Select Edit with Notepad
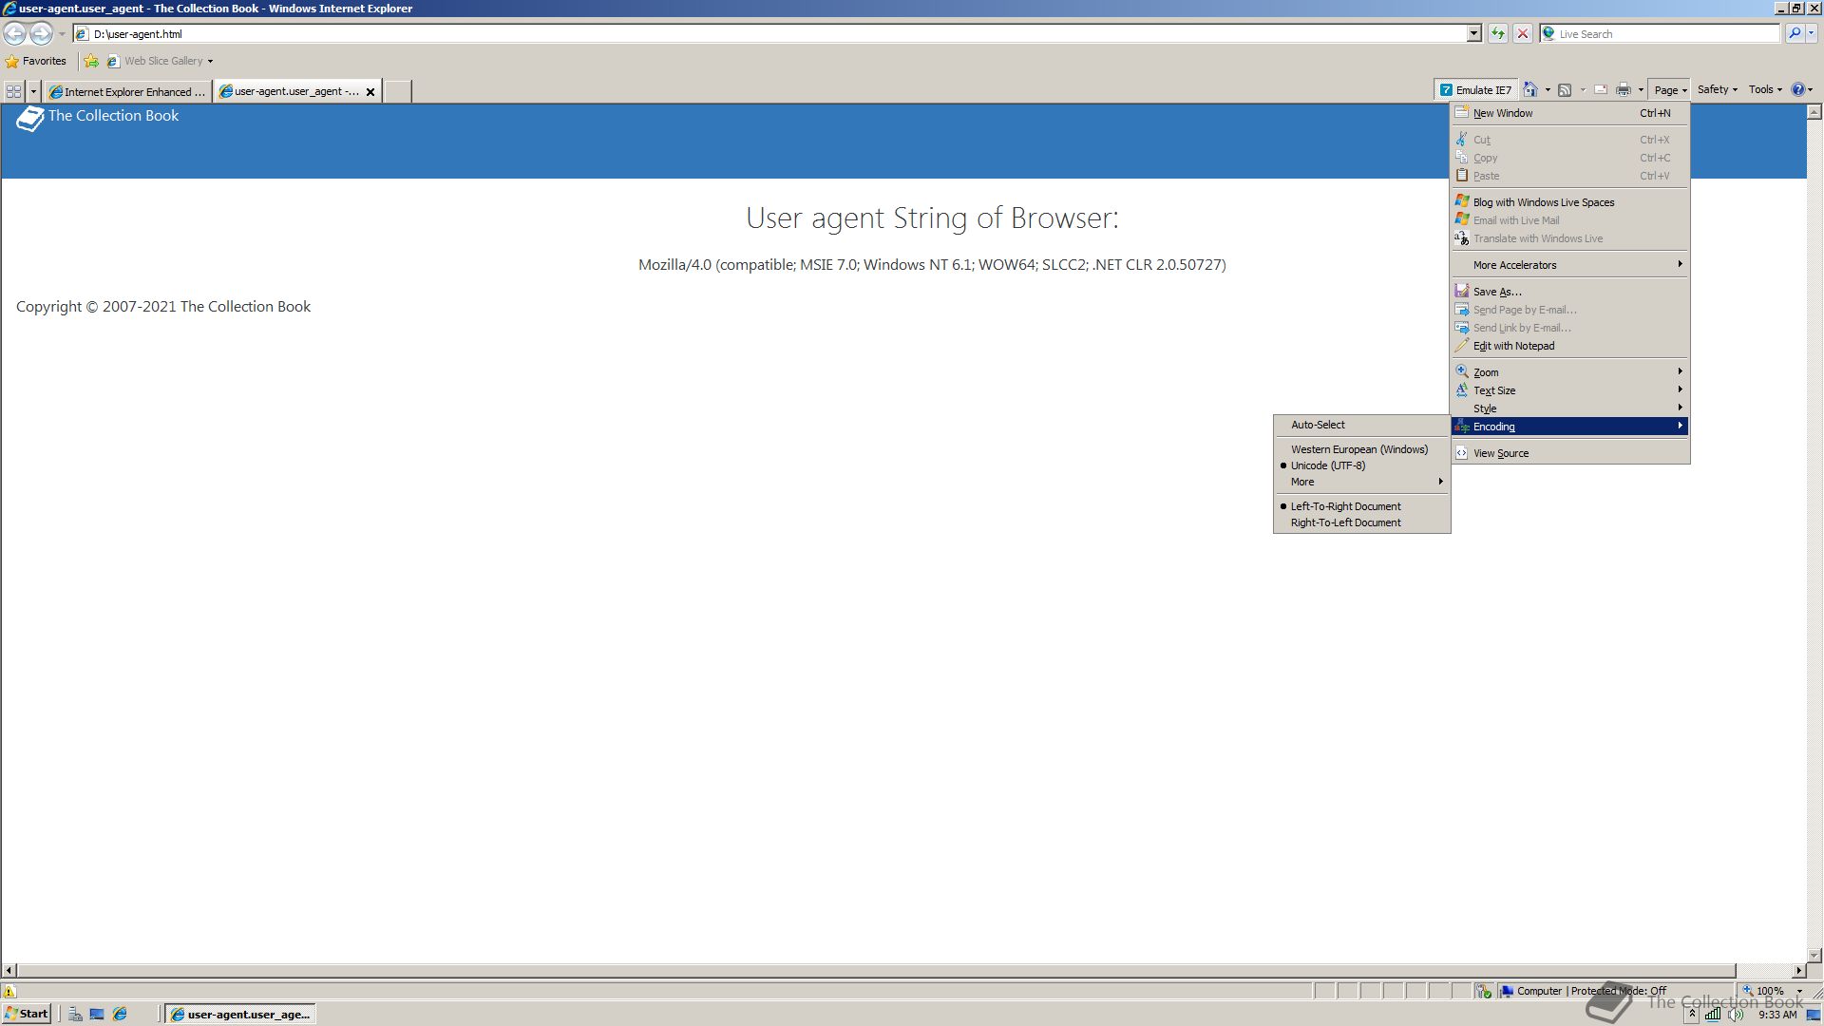This screenshot has height=1026, width=1824. point(1570,346)
